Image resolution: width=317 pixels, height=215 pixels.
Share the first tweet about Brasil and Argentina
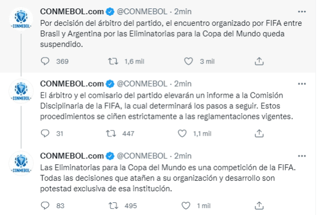[258, 61]
